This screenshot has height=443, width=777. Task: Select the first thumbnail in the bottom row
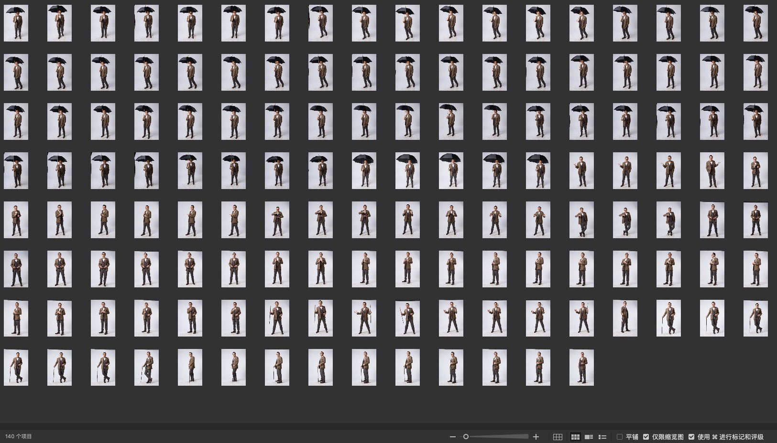click(16, 368)
